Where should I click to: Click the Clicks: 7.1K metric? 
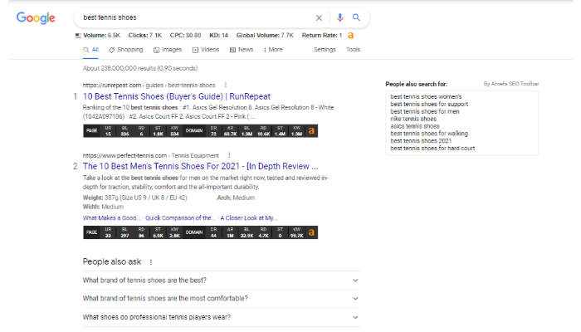[145, 36]
